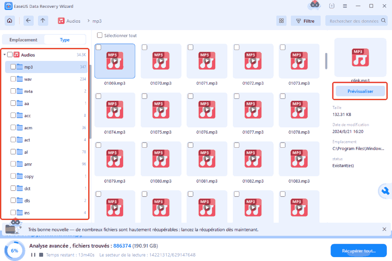Image resolution: width=392 pixels, height=261 pixels.
Task: Collapse the Audios tree node
Action: pyautogui.click(x=4, y=55)
